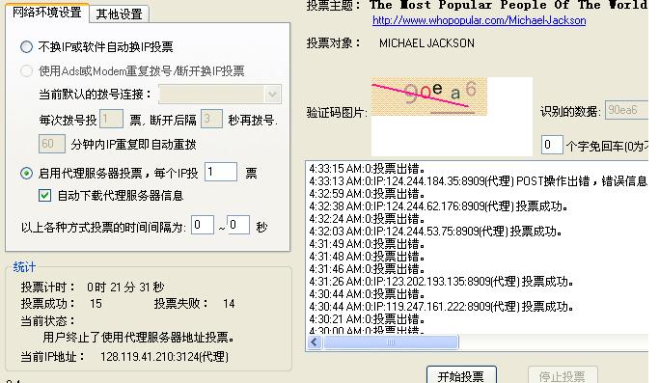Image resolution: width=659 pixels, height=383 pixels.
Task: Click the left arrow of the log scrollbar
Action: tap(315, 342)
